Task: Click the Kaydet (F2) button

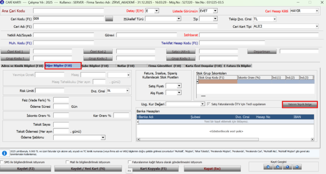Action: coord(25,169)
